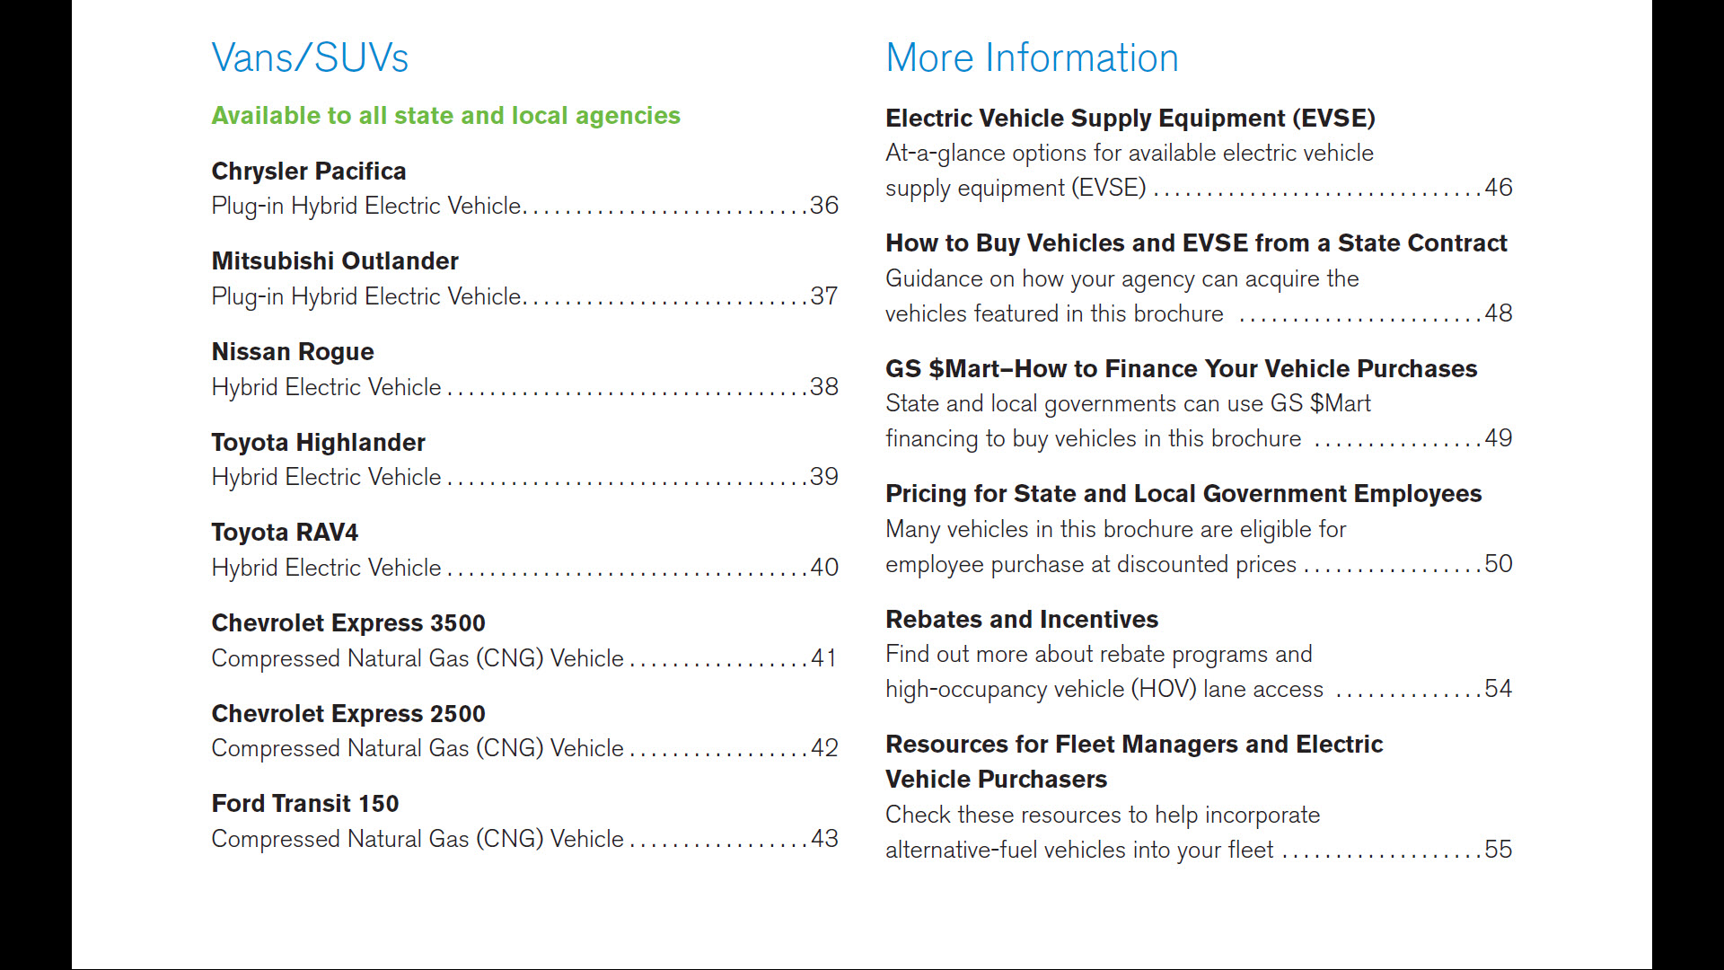1724x970 pixels.
Task: Click page number 41 for Express 3500
Action: [824, 658]
